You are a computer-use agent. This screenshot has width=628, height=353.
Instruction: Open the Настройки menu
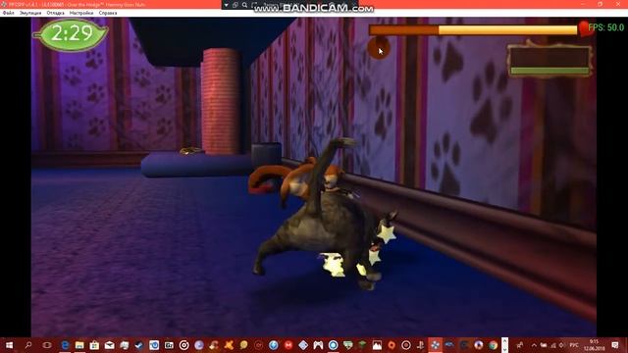(81, 13)
